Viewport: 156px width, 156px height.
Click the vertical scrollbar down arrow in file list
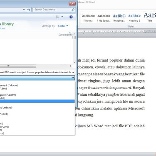(74, 62)
